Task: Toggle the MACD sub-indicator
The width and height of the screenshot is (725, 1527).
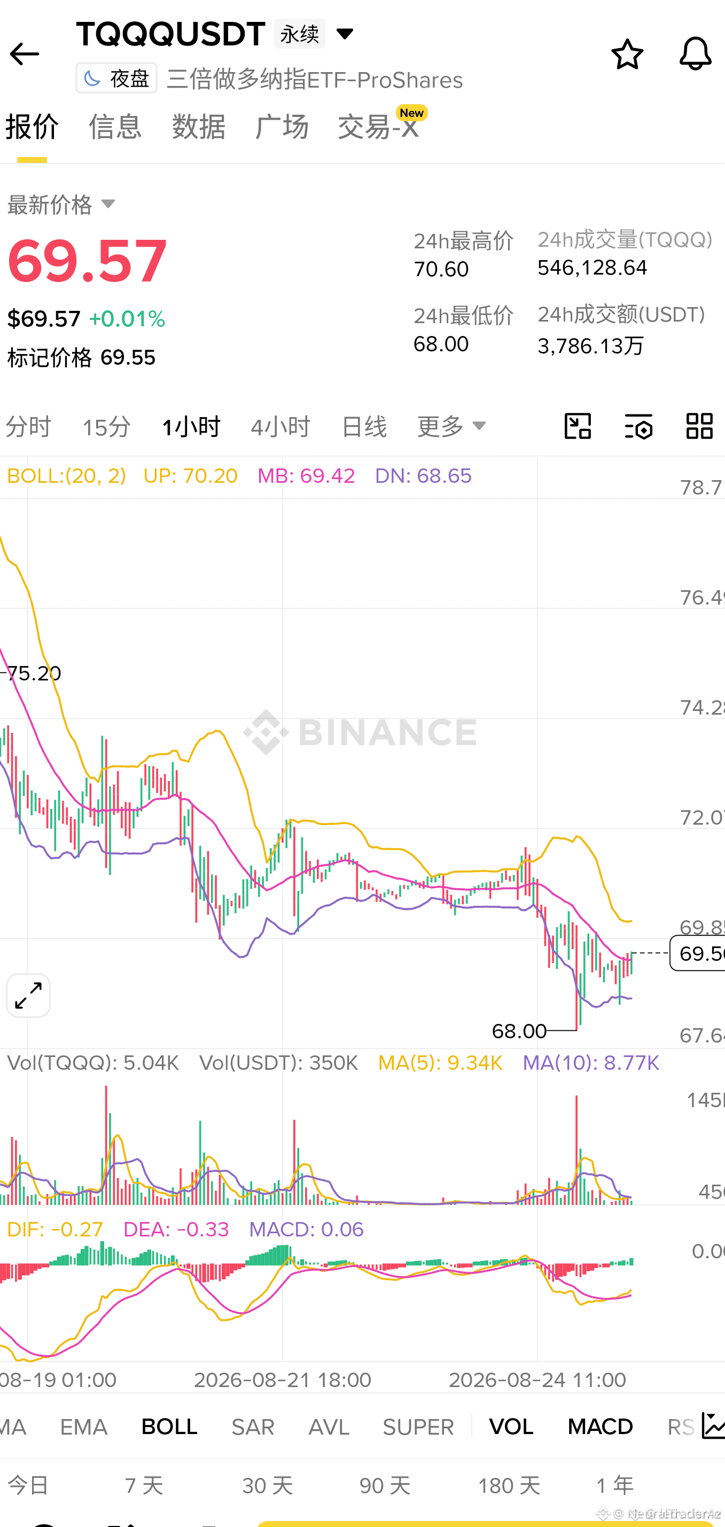Action: point(600,1427)
